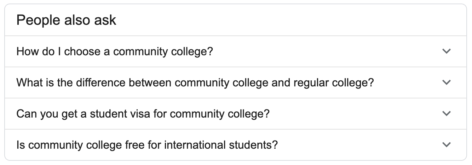The width and height of the screenshot is (472, 165).
Task: Open the answer about choosing a community college
Action: click(115, 52)
